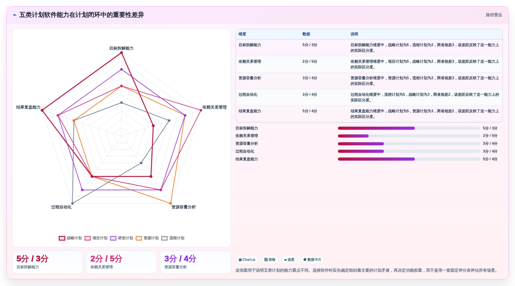
Task: Toggle the 战略计划 legend series
Action: 70,238
